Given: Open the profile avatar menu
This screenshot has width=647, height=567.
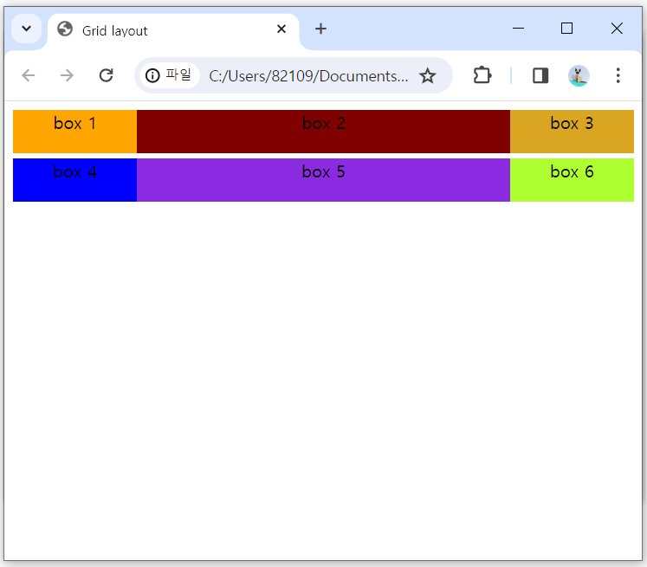Looking at the screenshot, I should [579, 75].
